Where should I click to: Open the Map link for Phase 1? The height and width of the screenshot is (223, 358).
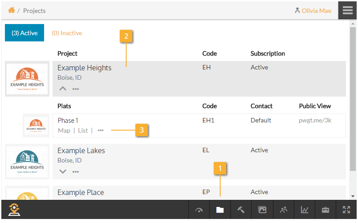(x=64, y=130)
